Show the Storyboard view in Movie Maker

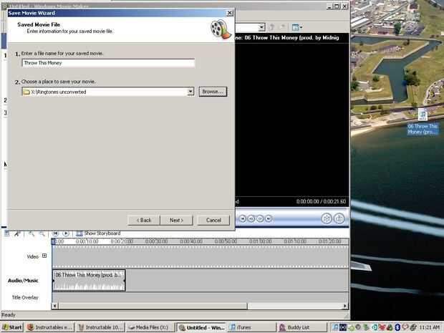(98, 233)
